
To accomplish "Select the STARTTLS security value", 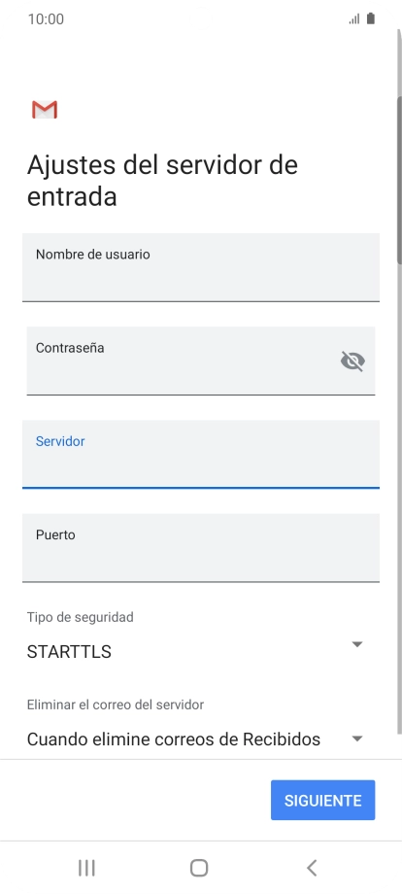I will [69, 651].
